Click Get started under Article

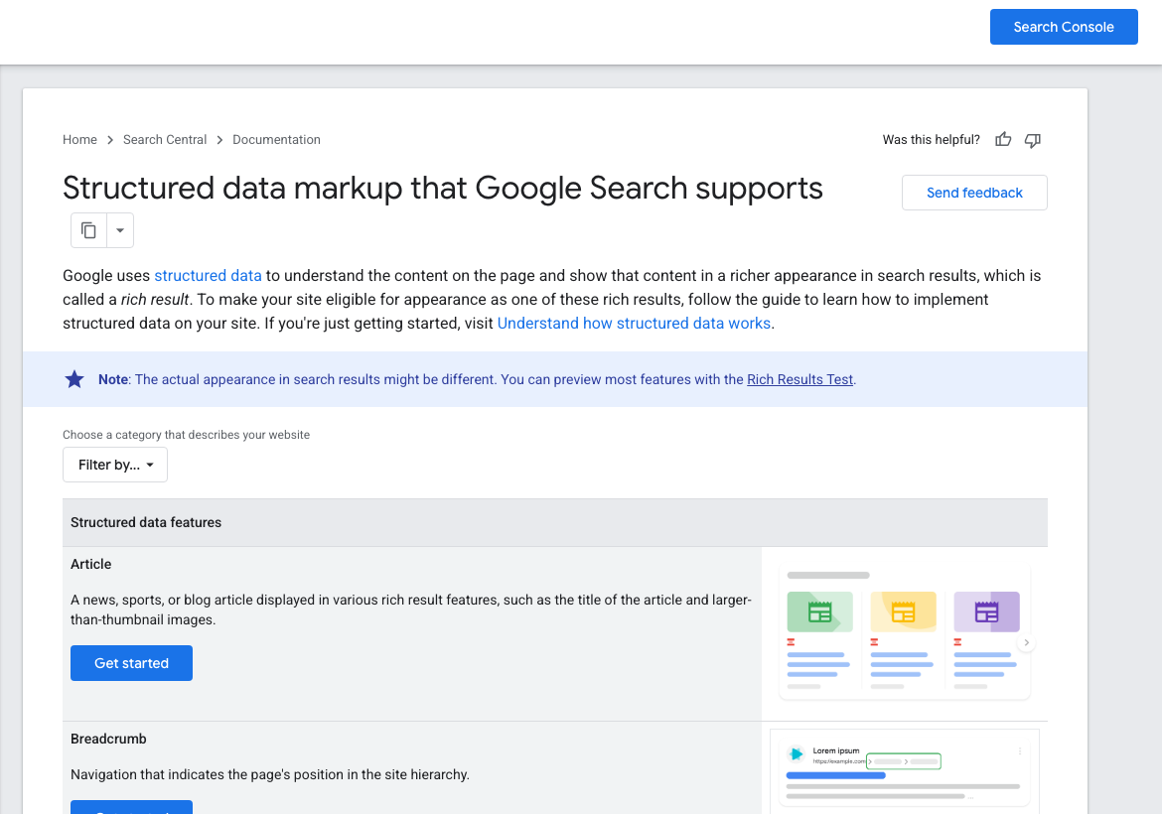(x=131, y=663)
